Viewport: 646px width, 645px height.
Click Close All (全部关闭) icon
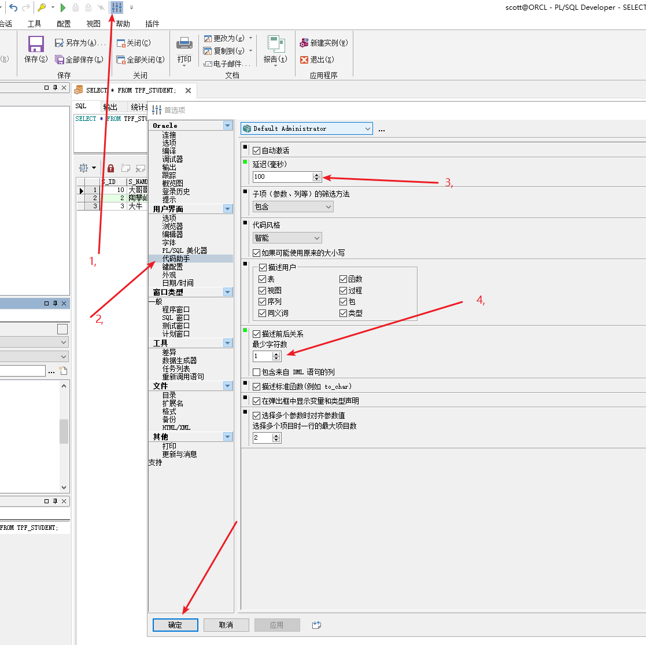pos(121,60)
